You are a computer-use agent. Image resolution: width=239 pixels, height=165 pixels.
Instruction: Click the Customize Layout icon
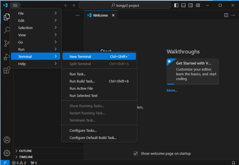tap(198, 5)
